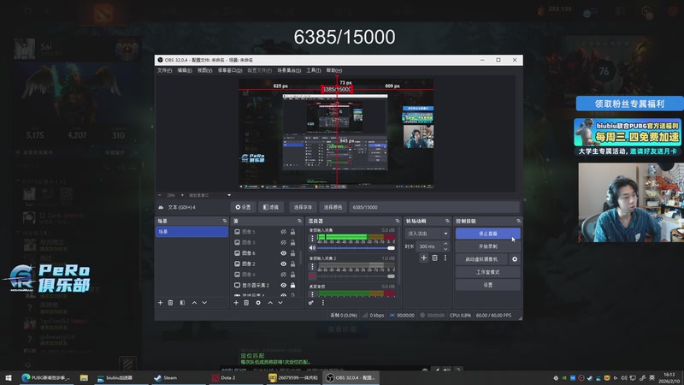
Task: Move scene up arrow
Action: [x=194, y=303]
